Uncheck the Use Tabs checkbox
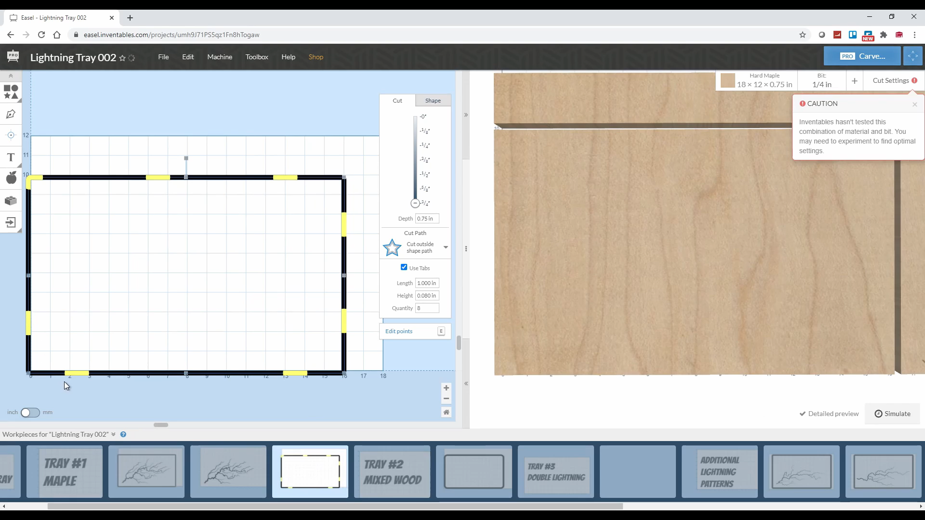The width and height of the screenshot is (925, 520). tap(404, 267)
